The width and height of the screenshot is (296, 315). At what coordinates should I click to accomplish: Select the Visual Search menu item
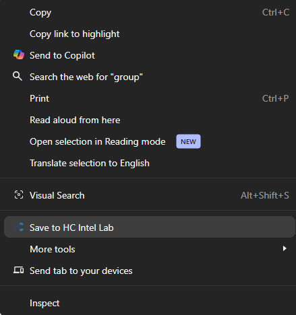click(x=148, y=195)
